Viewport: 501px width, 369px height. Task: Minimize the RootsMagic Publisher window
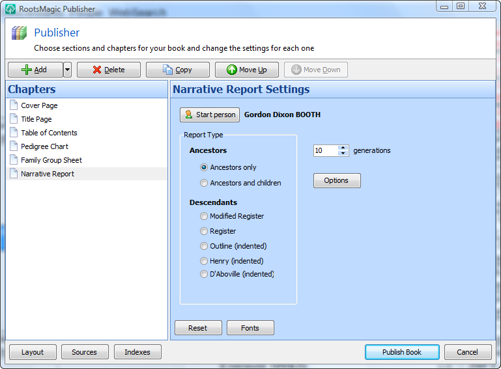pyautogui.click(x=444, y=6)
